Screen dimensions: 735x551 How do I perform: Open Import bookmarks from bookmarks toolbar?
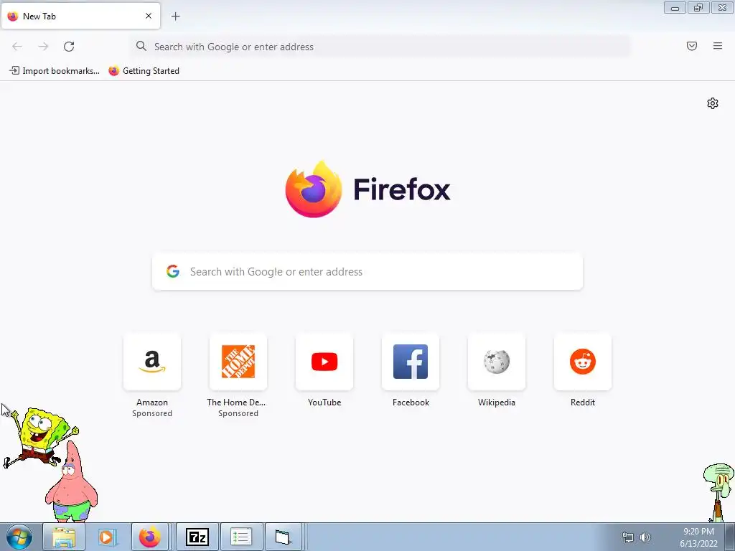click(x=55, y=71)
